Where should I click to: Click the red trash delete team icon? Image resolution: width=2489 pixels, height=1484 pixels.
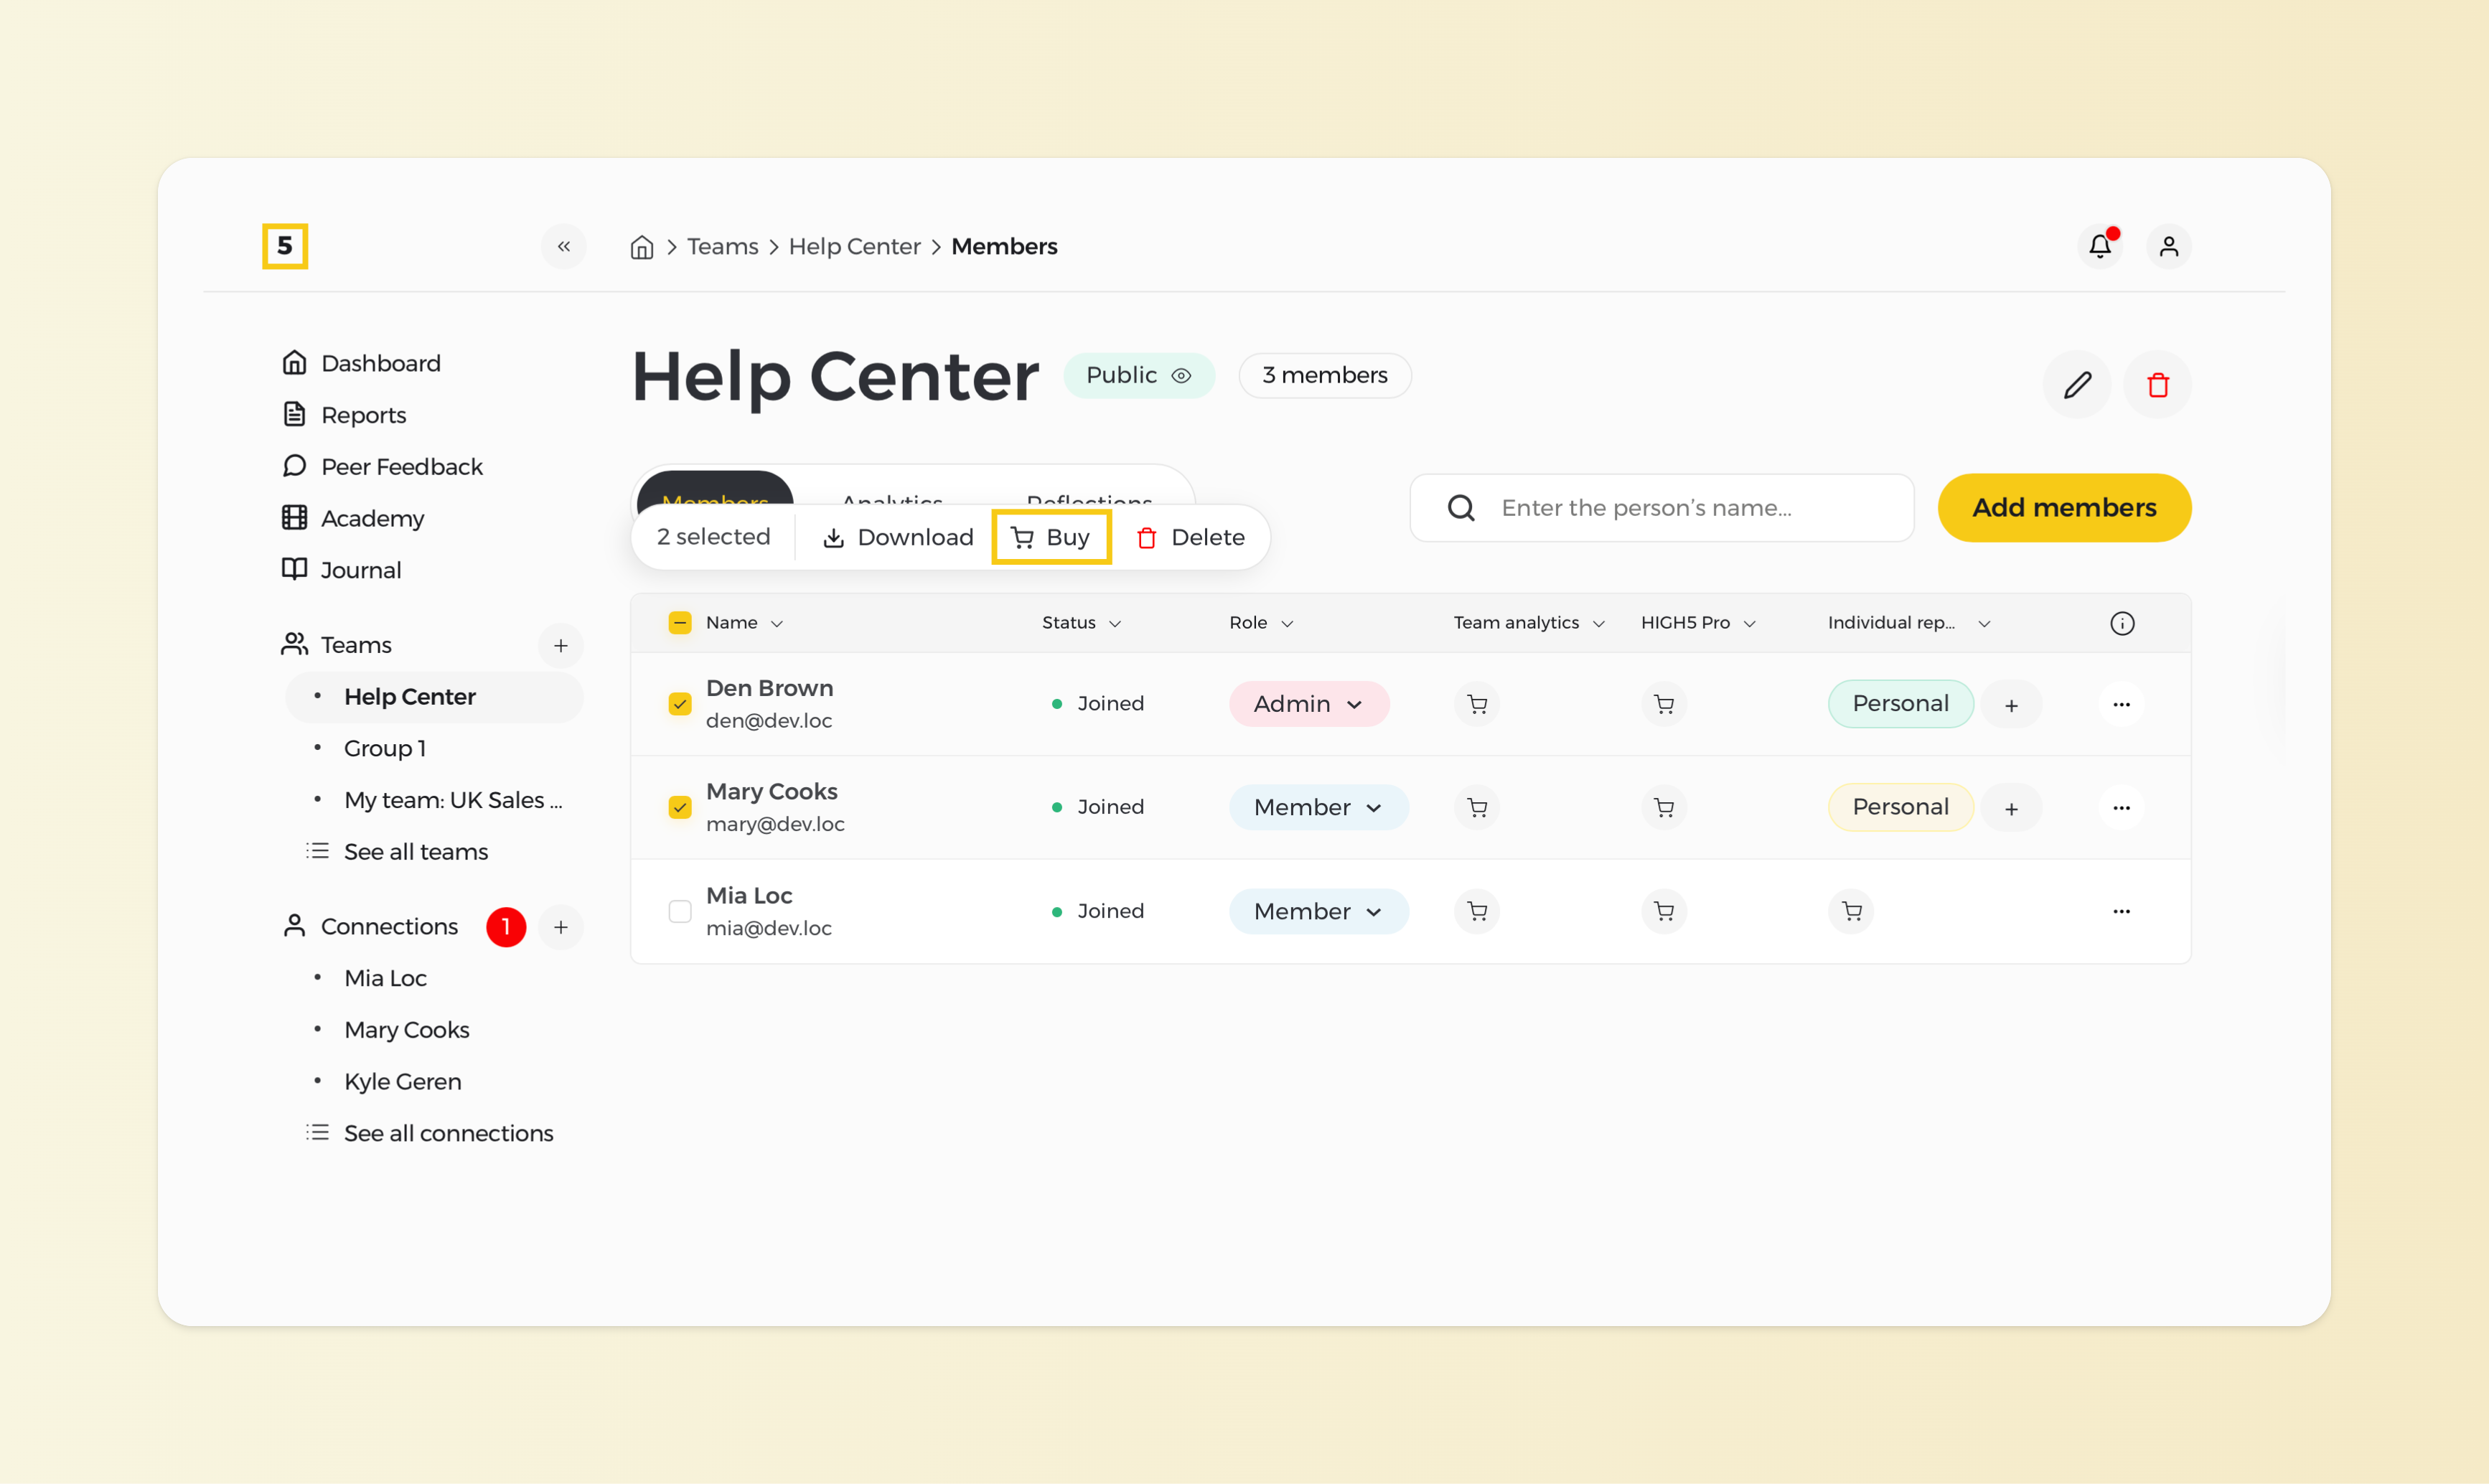pos(2157,385)
